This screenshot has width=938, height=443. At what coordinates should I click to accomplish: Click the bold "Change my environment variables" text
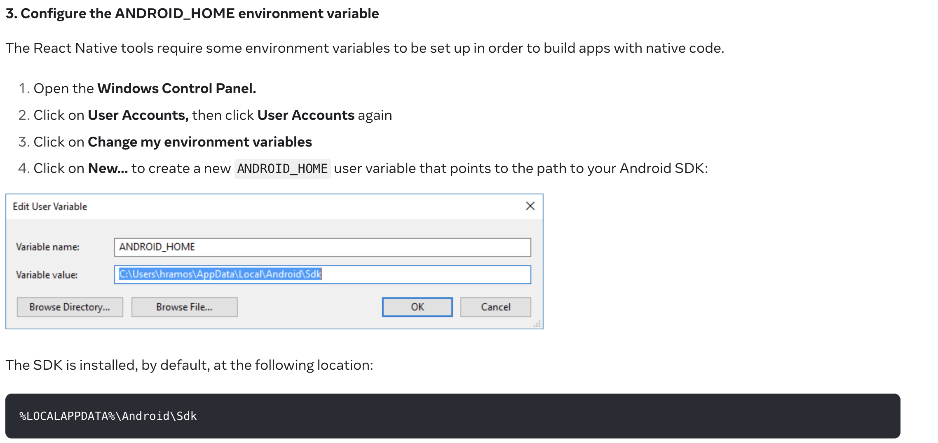(x=200, y=142)
